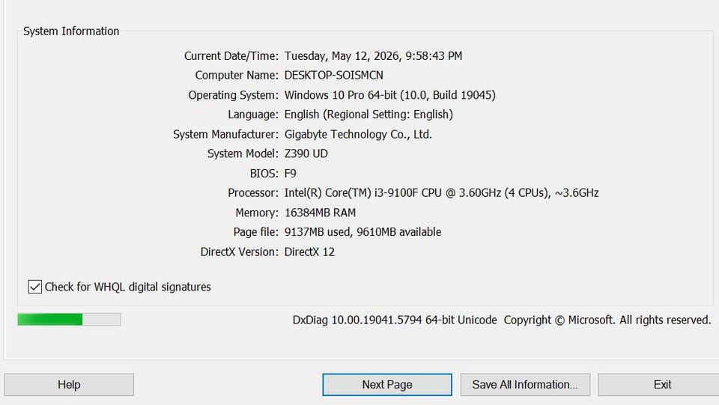The image size is (719, 405).
Task: Click the 'Page file:' label
Action: pos(256,232)
